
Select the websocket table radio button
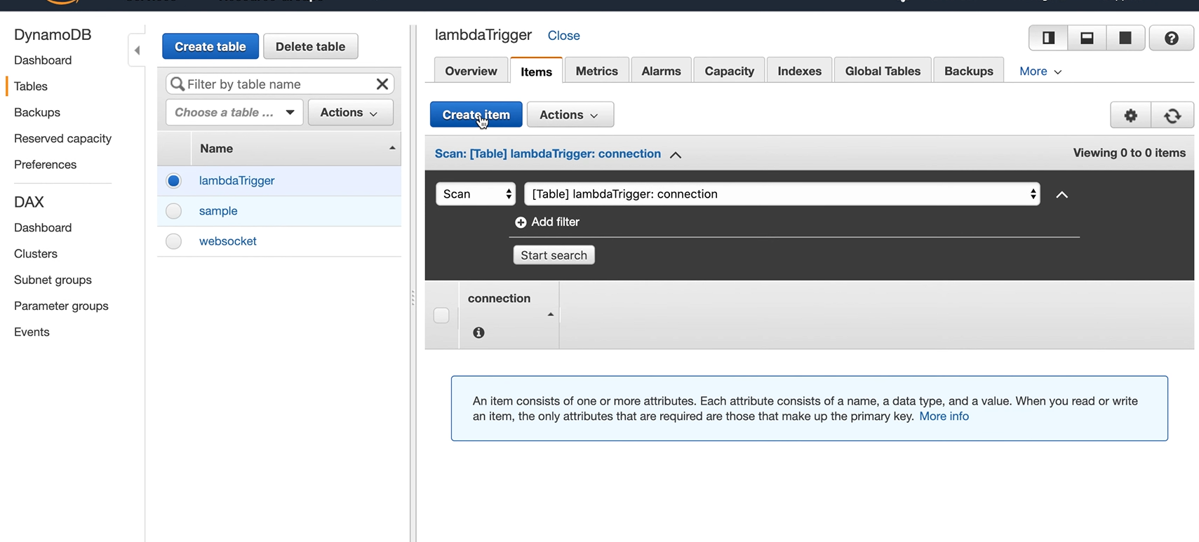(173, 241)
